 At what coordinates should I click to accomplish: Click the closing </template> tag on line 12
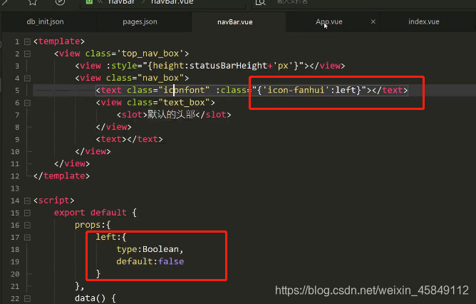(61, 176)
